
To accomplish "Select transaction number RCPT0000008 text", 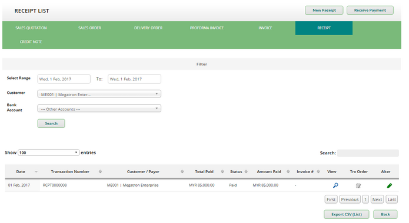I will (55, 185).
